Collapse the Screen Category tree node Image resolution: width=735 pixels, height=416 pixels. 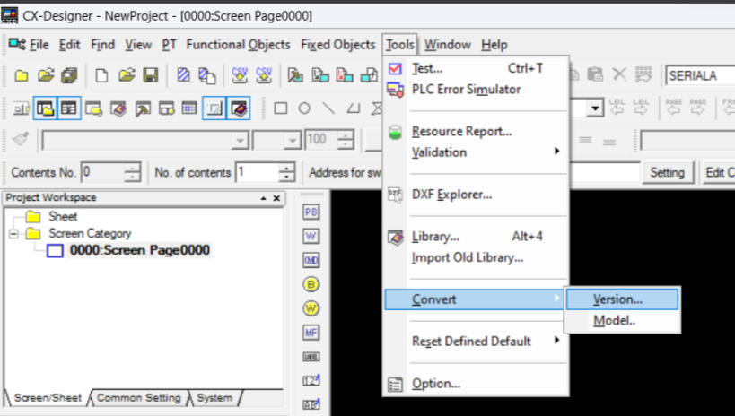click(13, 233)
